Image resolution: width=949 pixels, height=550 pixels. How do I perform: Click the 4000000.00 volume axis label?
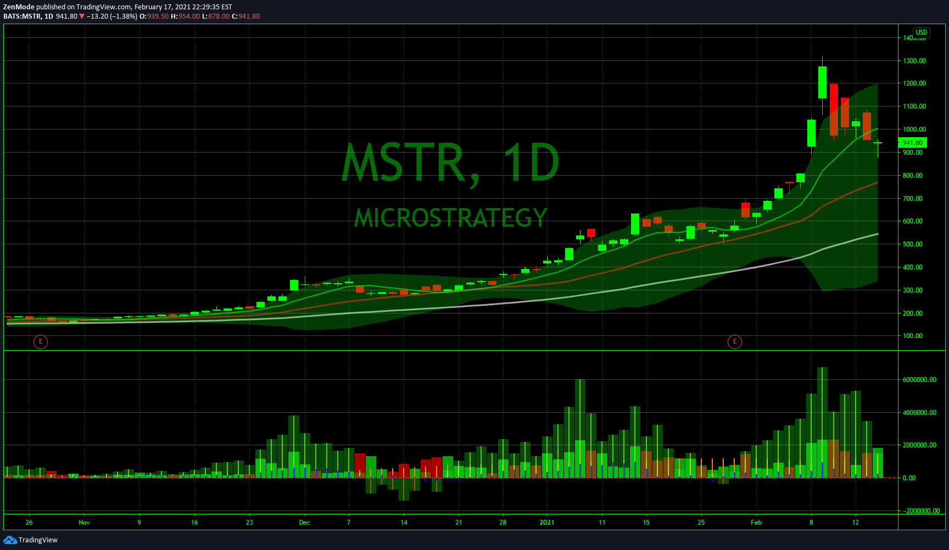pyautogui.click(x=920, y=413)
